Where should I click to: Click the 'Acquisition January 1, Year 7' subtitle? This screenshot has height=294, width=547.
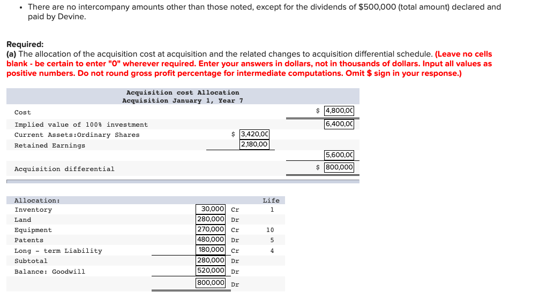(183, 100)
